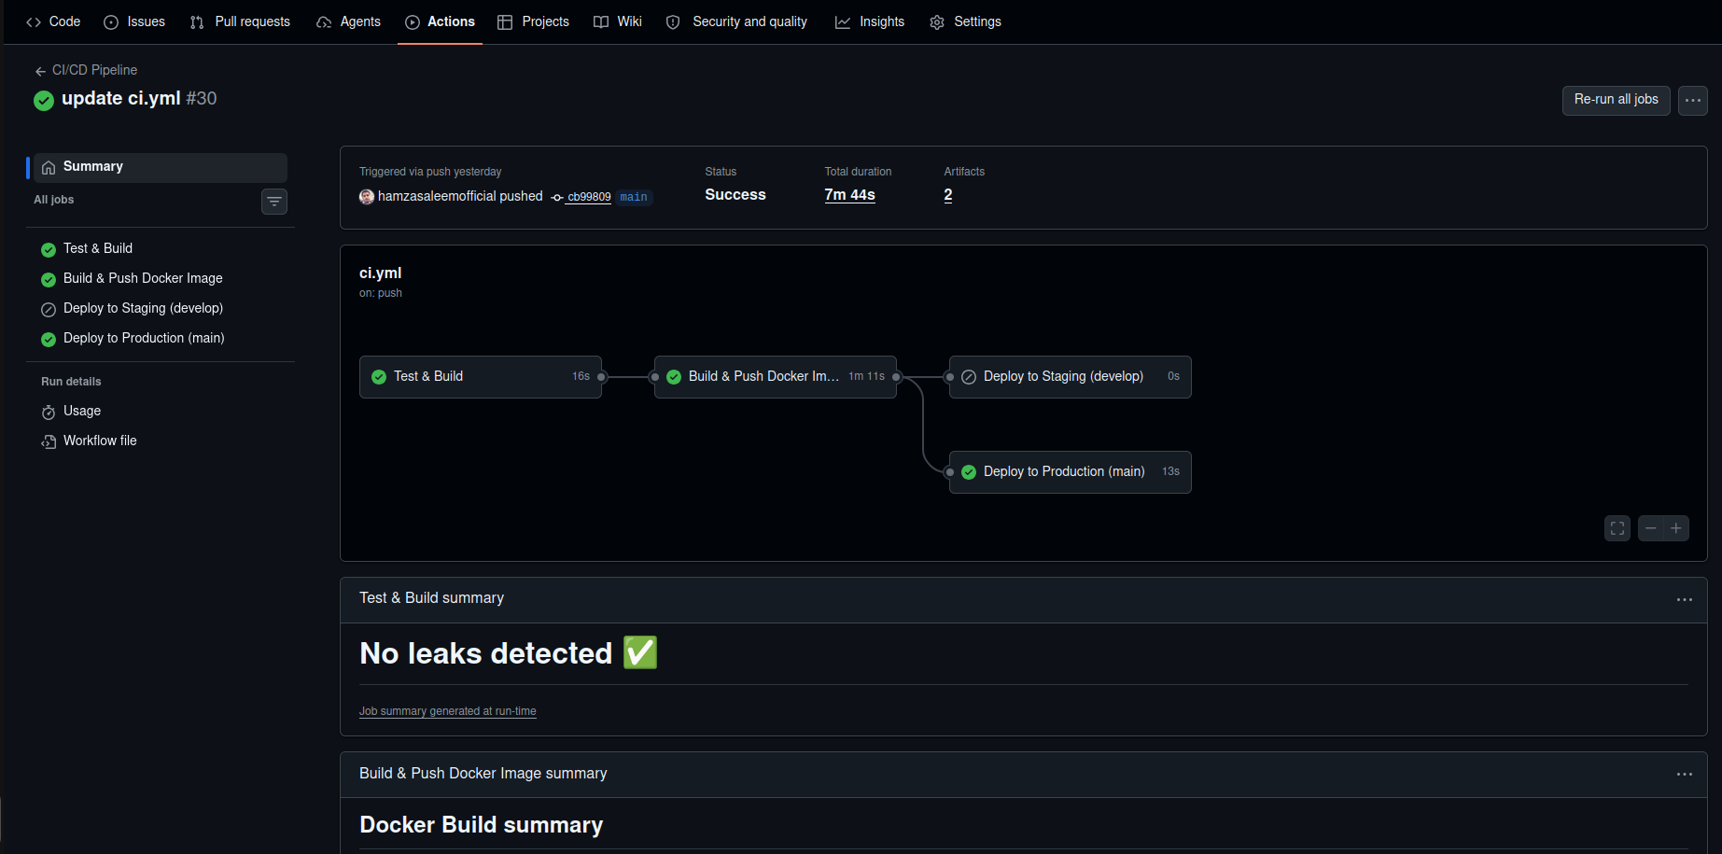Click the stopwatch icon next to Usage
The width and height of the screenshot is (1722, 854).
pos(49,413)
